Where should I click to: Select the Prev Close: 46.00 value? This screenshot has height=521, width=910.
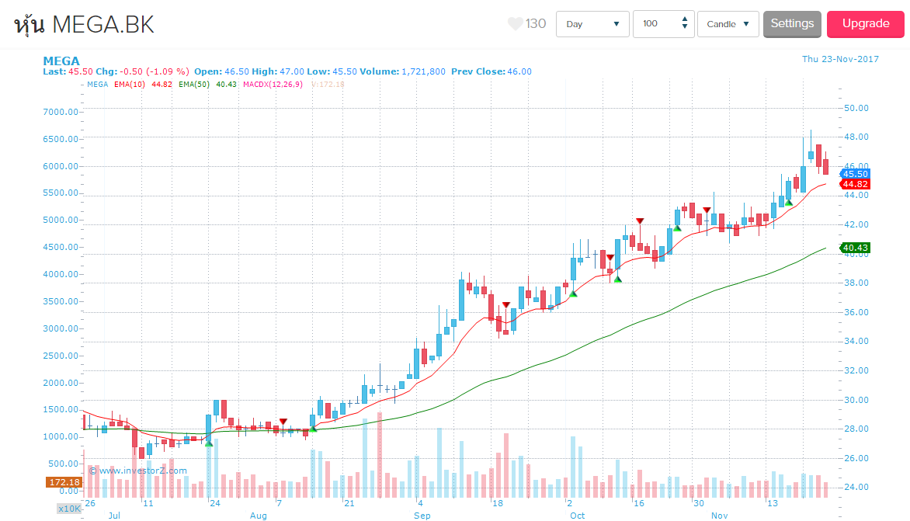coord(491,71)
